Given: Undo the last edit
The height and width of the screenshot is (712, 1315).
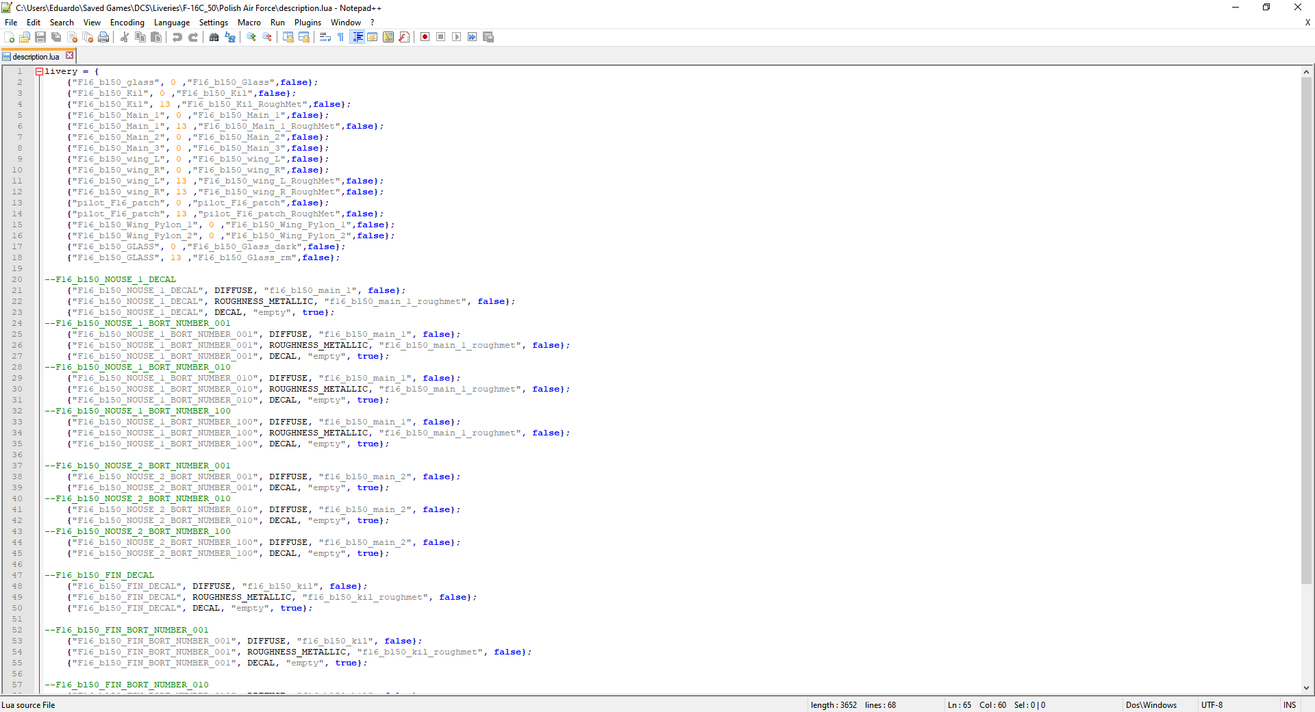Looking at the screenshot, I should (x=177, y=37).
